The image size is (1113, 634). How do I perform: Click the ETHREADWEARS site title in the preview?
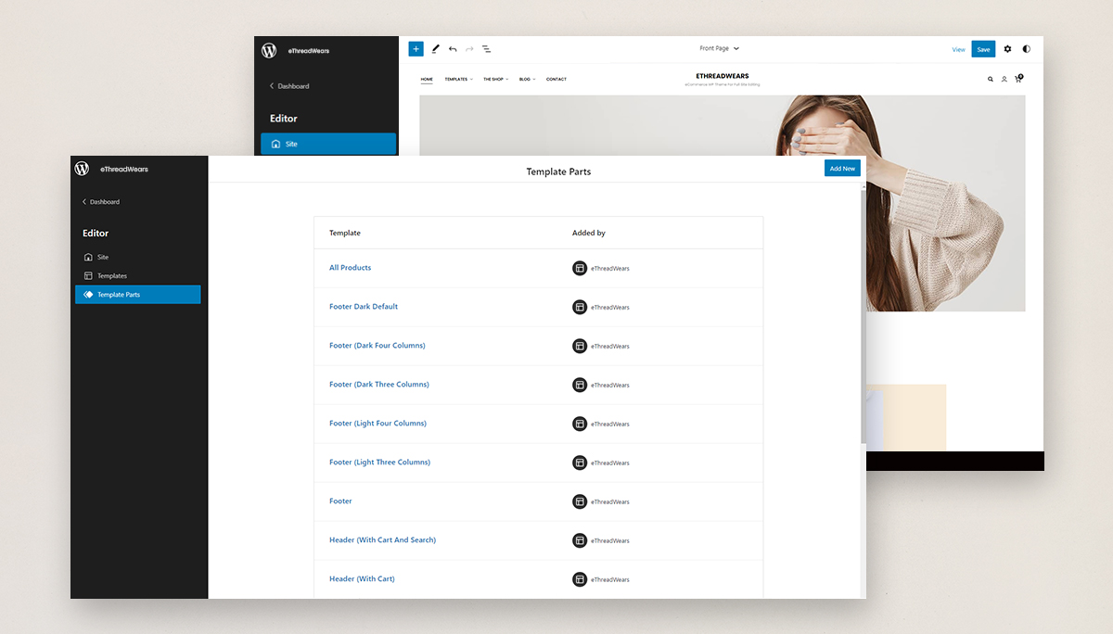[722, 76]
